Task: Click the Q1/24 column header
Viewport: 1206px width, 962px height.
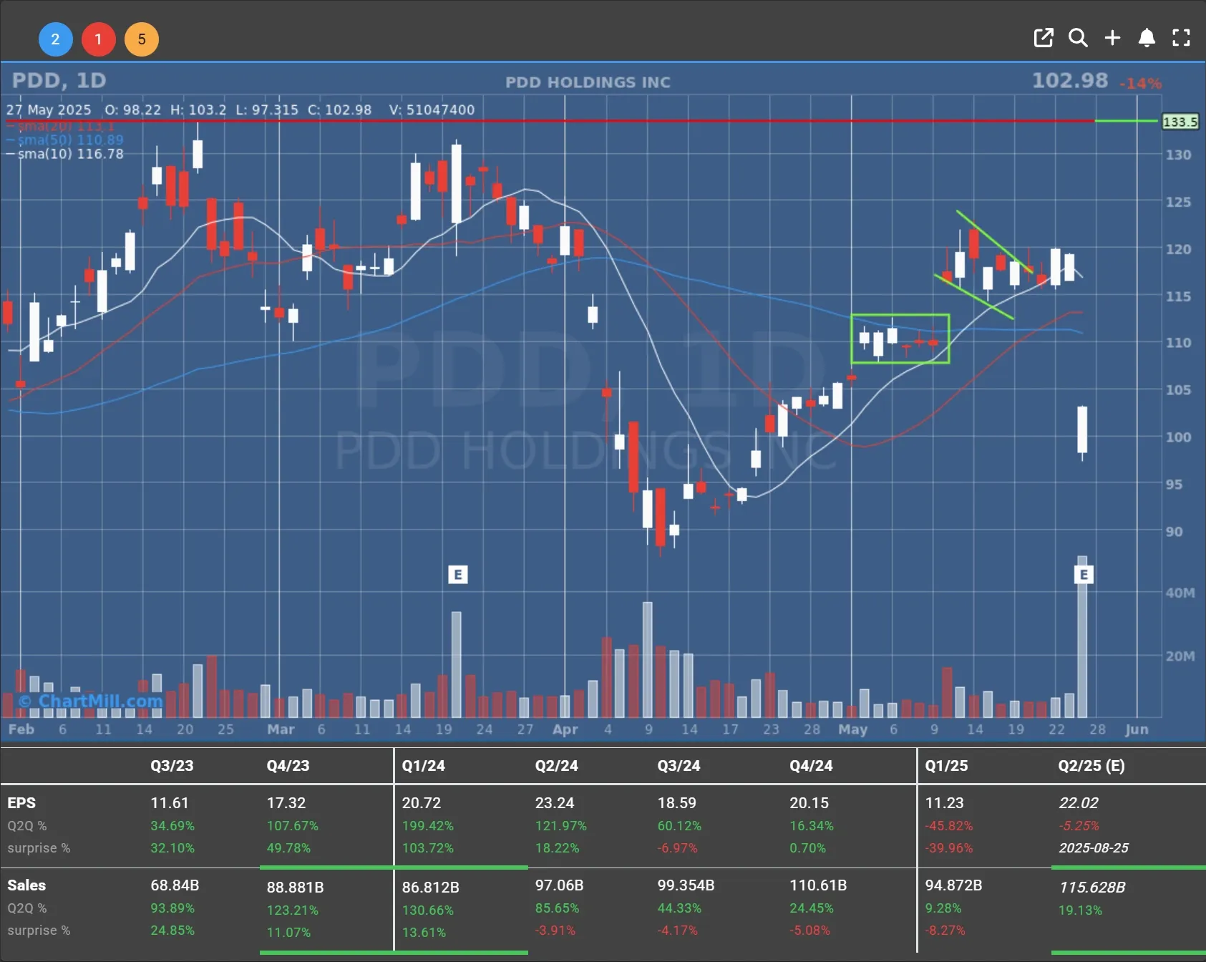Action: (x=423, y=766)
